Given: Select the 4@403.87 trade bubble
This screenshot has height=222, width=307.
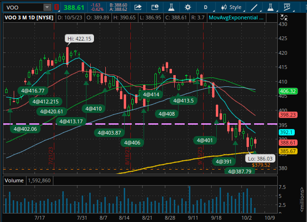Looking at the screenshot, I should [109, 133].
